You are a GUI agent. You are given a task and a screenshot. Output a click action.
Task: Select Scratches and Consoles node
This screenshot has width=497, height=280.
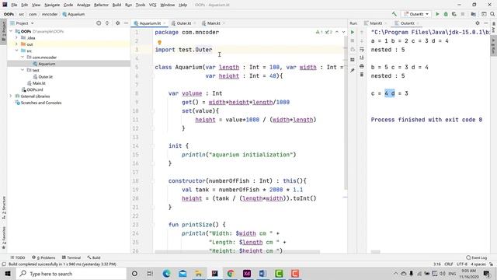(41, 103)
